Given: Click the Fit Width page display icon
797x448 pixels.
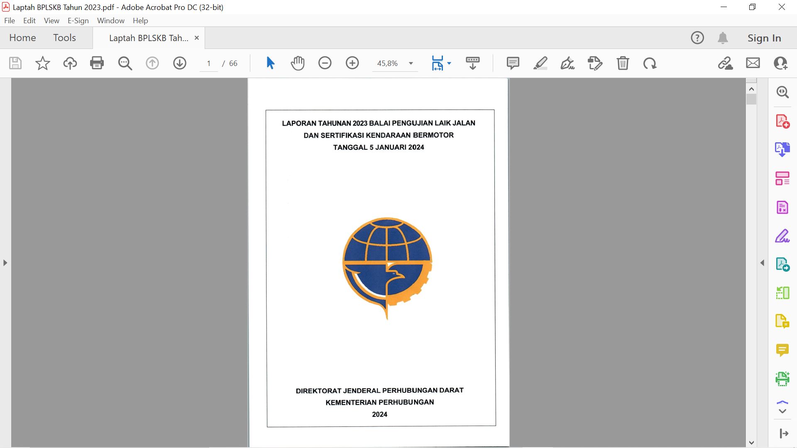Looking at the screenshot, I should tap(438, 63).
